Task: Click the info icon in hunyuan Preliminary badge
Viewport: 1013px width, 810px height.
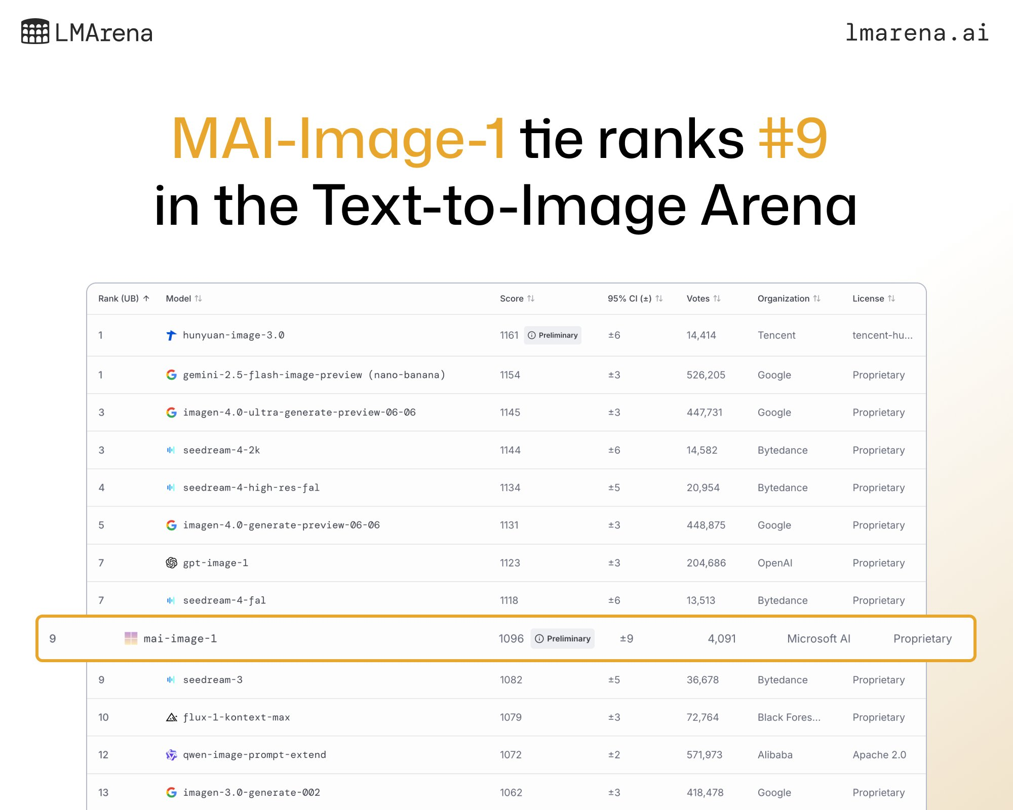Action: click(532, 335)
